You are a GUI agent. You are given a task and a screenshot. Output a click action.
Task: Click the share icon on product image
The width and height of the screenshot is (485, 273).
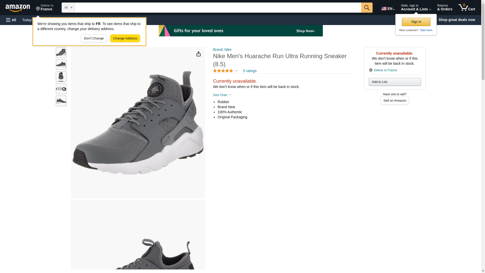(x=199, y=54)
